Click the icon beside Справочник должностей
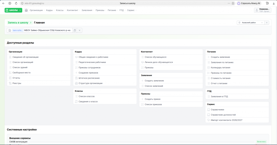The image size is (277, 145). (x=209, y=115)
